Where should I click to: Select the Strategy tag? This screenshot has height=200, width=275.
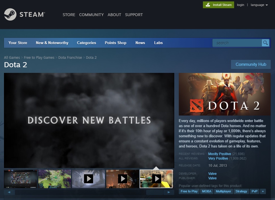click(x=241, y=191)
